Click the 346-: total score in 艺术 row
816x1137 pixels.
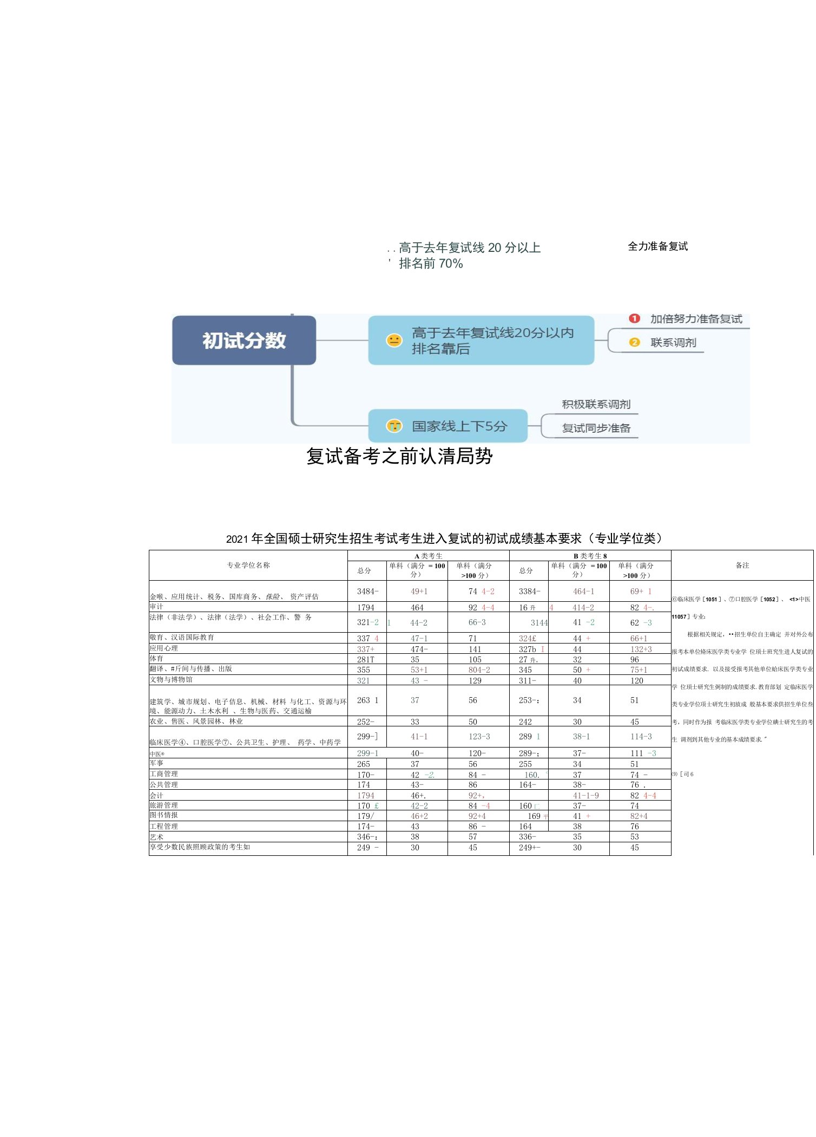(x=367, y=837)
